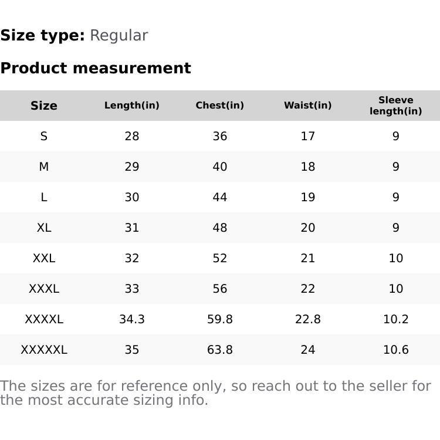Click the Size column header
The width and height of the screenshot is (440, 440).
click(x=44, y=106)
